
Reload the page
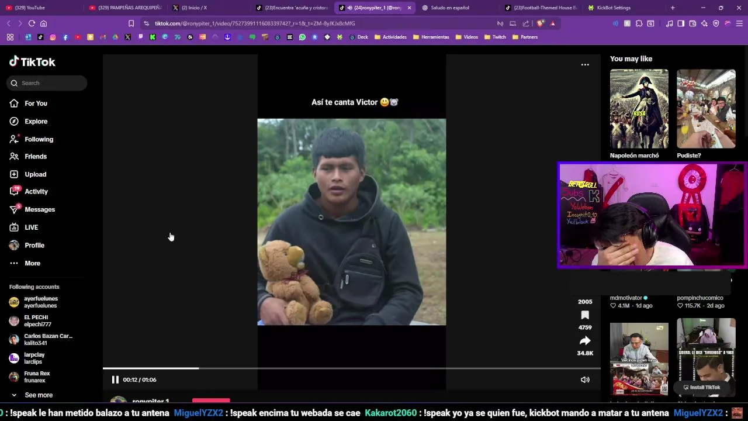(x=32, y=23)
